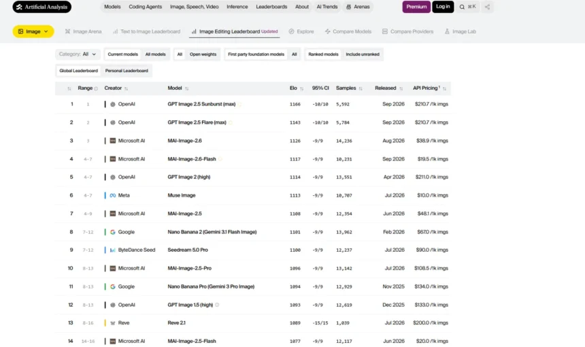Viewport: 585px width, 347px height.
Task: Click the Compare Models icon
Action: click(328, 31)
